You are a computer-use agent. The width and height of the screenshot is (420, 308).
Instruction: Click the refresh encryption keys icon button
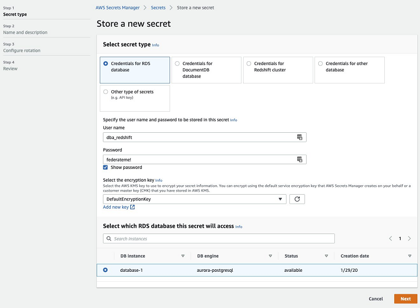point(297,199)
